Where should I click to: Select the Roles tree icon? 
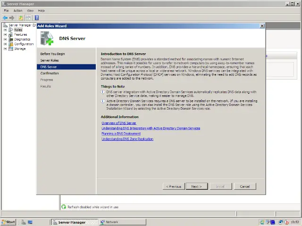(11, 30)
